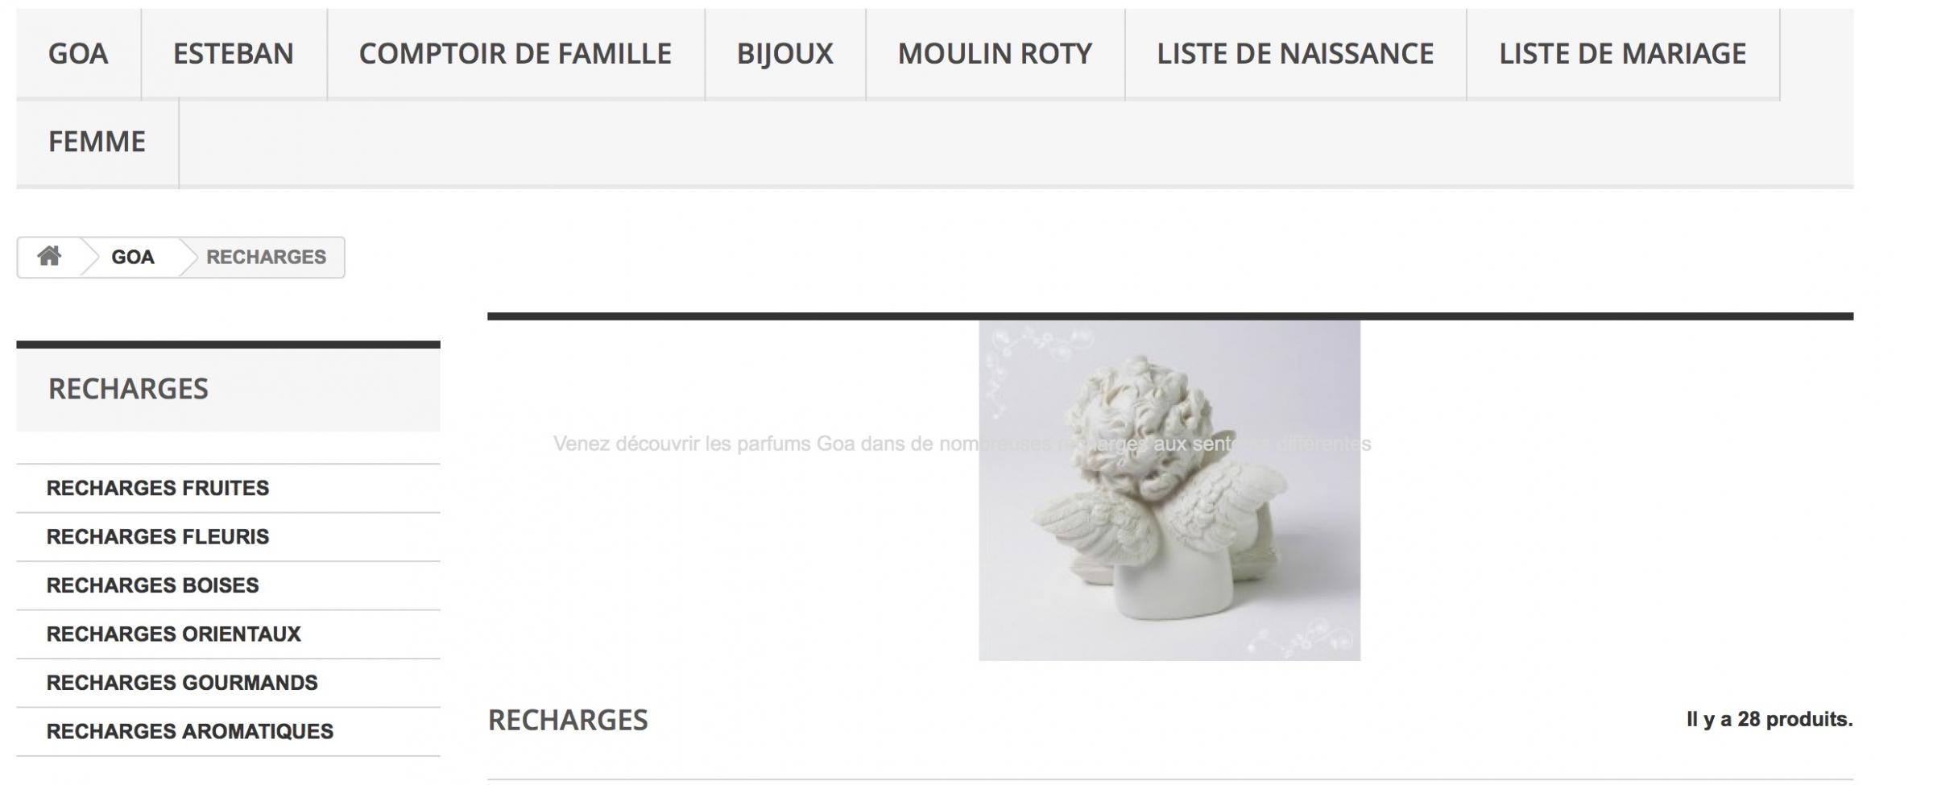The width and height of the screenshot is (1933, 785).
Task: Click the RECHARGES product list heading
Action: 568,721
